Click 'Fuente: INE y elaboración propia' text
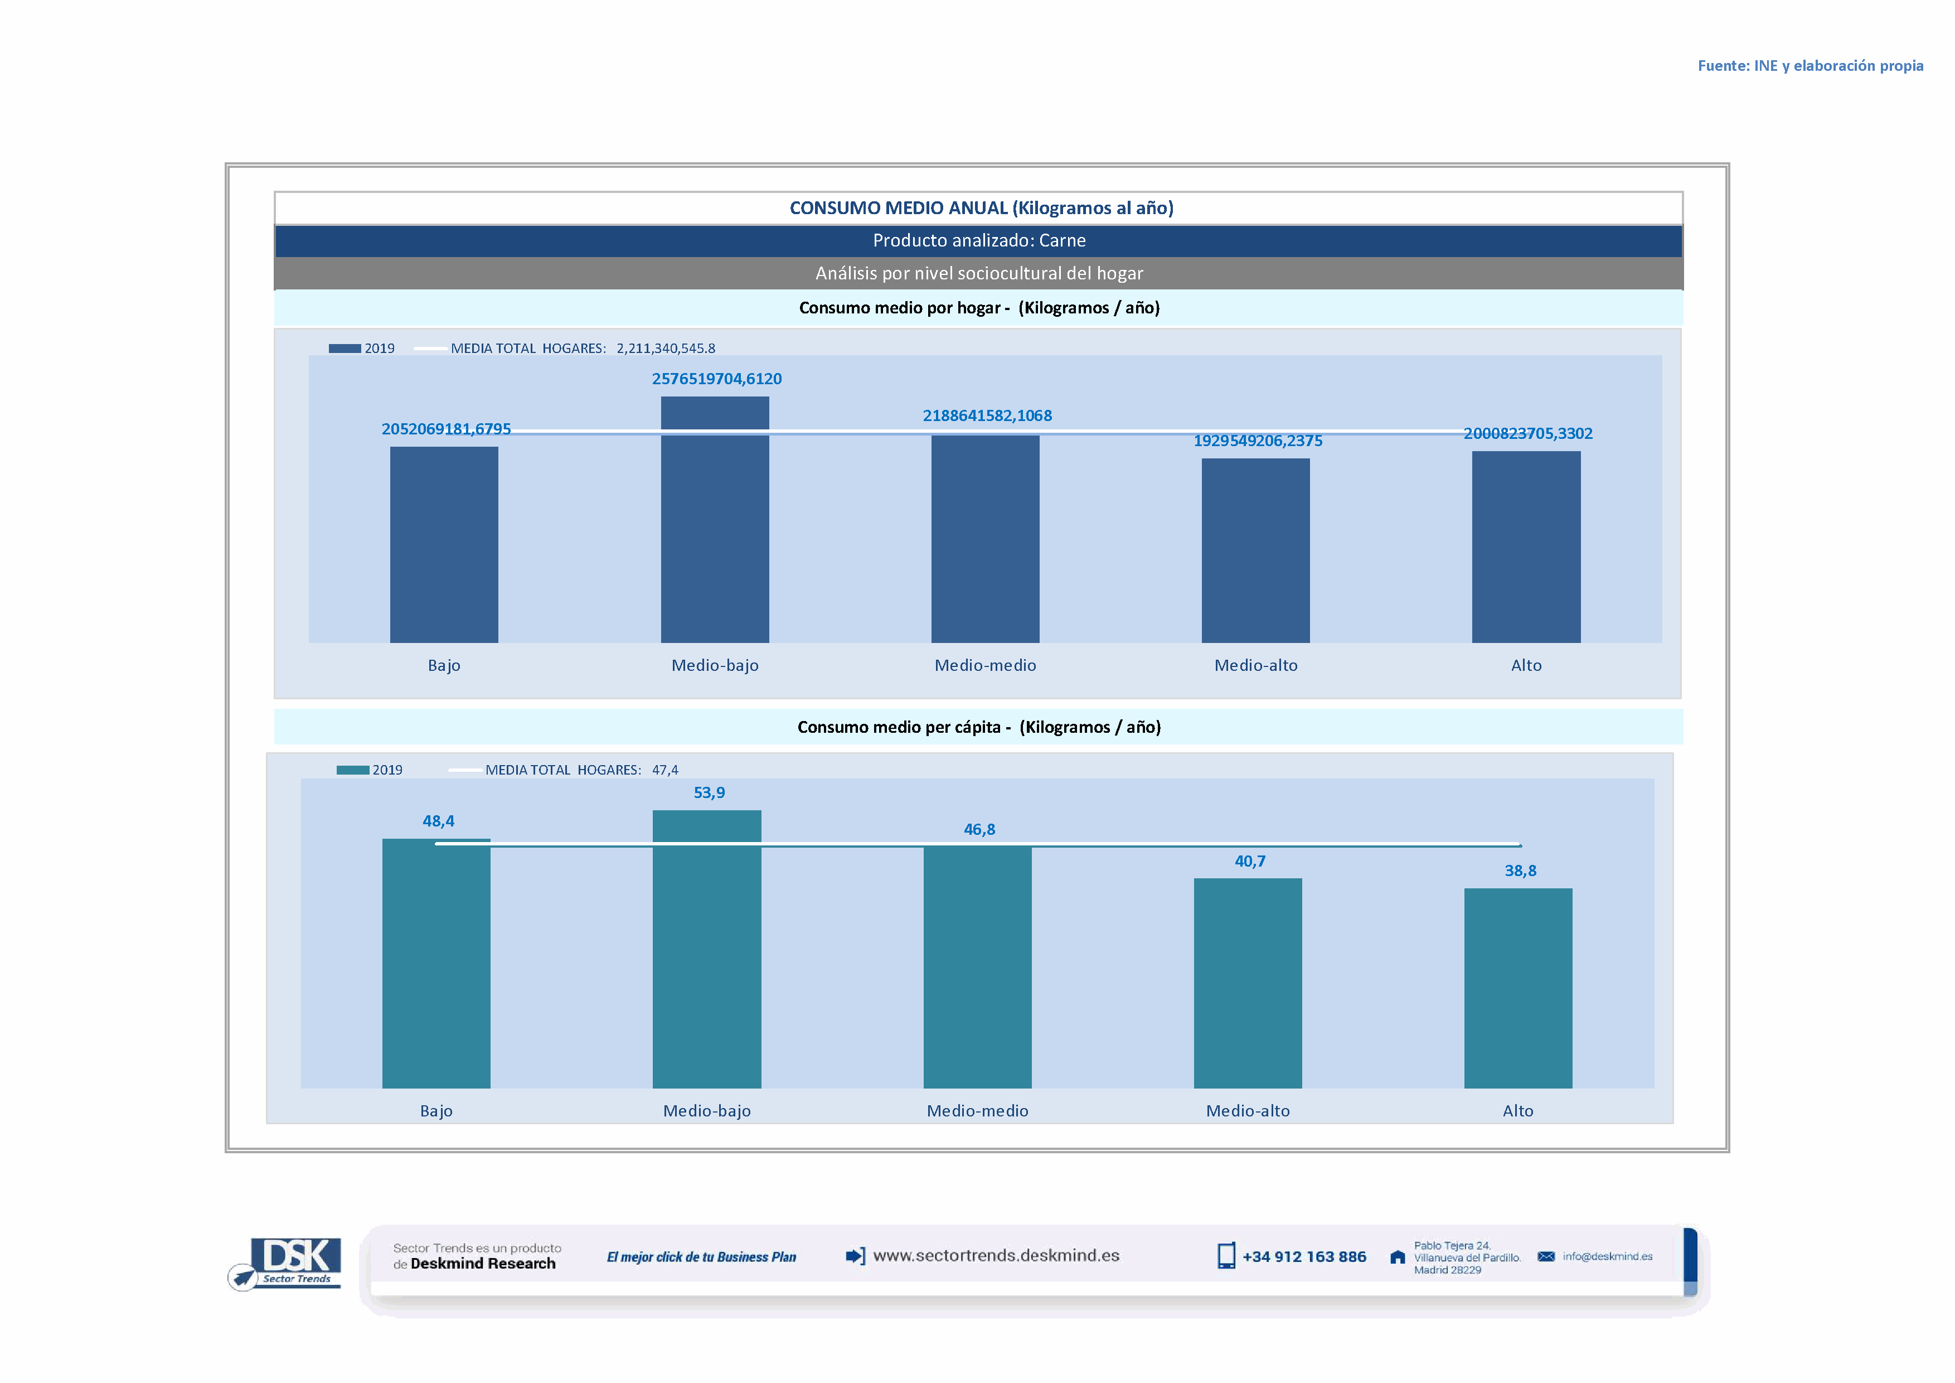Image resolution: width=1955 pixels, height=1383 pixels. pos(1810,66)
